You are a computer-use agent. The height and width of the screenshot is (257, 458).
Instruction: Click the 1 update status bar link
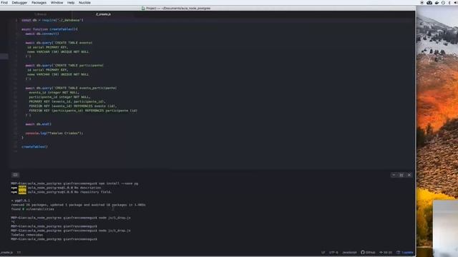pyautogui.click(x=405, y=252)
